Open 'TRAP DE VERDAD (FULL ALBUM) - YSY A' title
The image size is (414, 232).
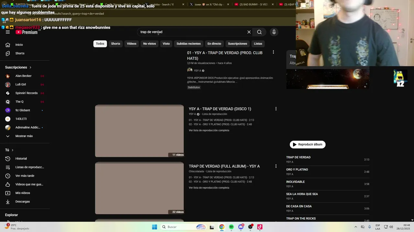click(224, 166)
